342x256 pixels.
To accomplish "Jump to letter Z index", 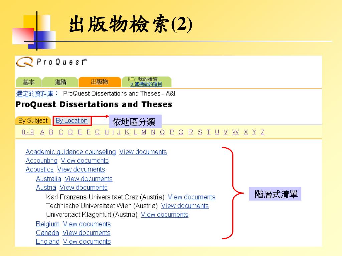I will click(263, 132).
